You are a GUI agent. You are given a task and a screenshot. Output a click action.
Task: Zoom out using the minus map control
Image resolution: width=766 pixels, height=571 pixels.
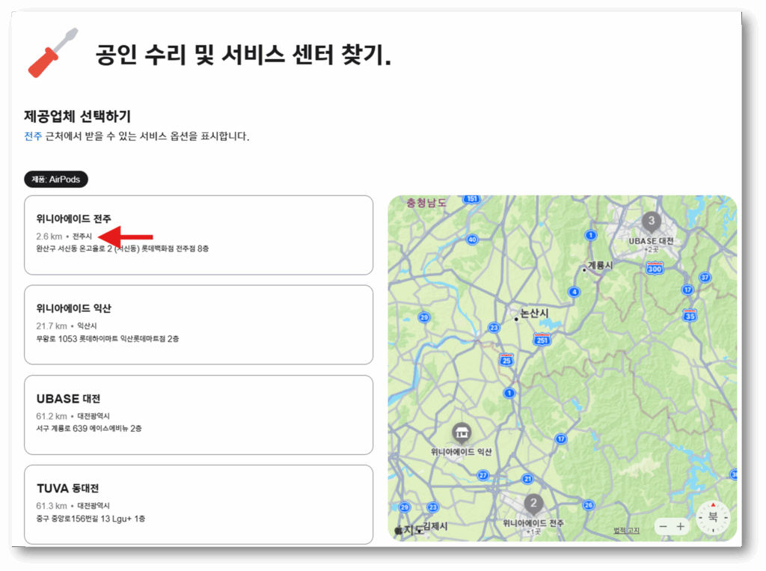(x=662, y=526)
